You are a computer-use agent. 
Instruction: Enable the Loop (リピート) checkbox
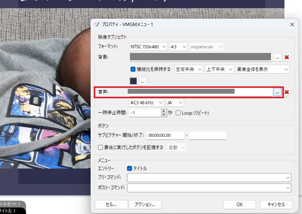coord(178,113)
